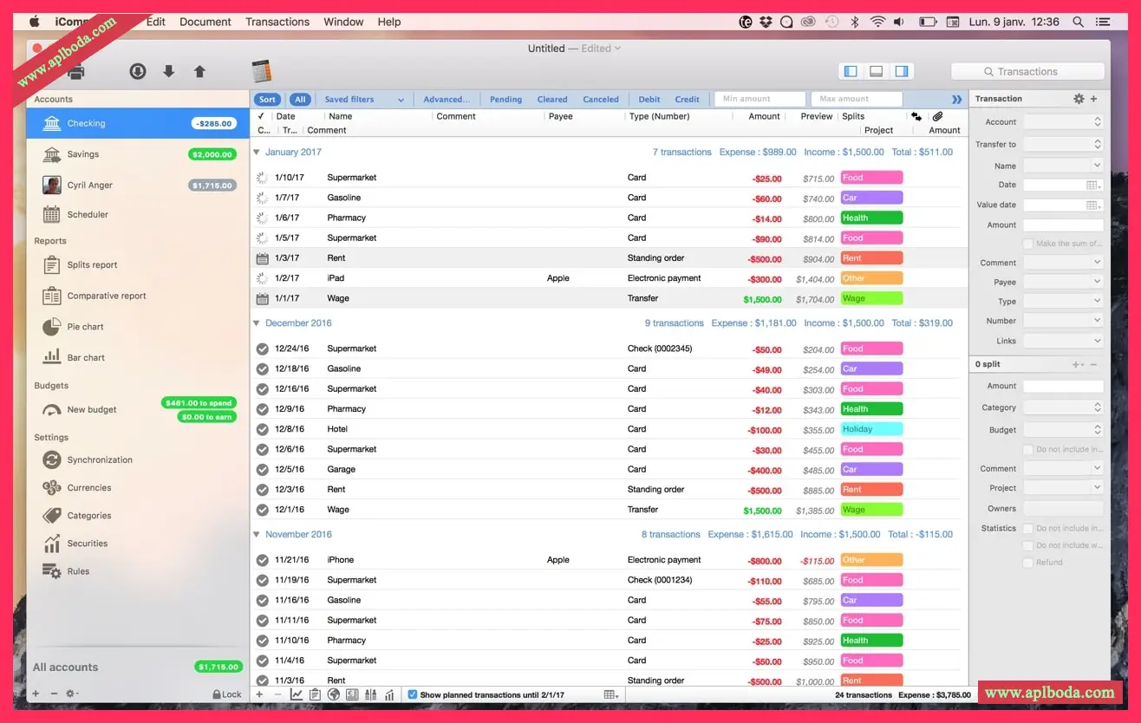
Task: Filter by Debit transactions
Action: [649, 100]
